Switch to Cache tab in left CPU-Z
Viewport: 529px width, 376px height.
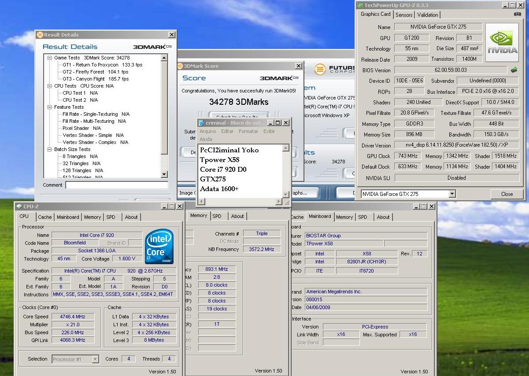(x=44, y=217)
